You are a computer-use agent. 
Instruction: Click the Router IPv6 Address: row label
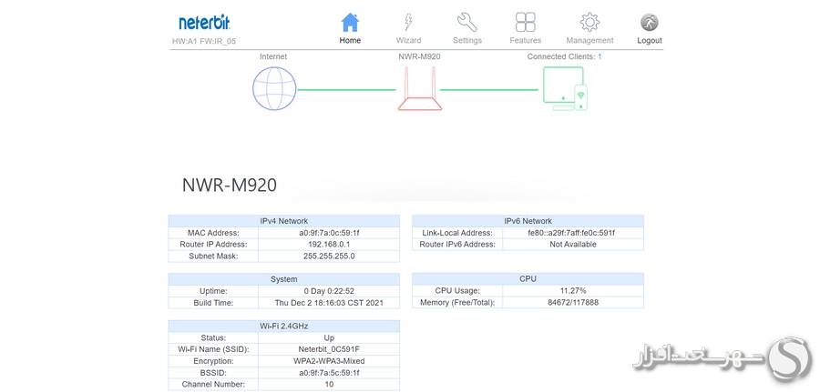point(457,245)
